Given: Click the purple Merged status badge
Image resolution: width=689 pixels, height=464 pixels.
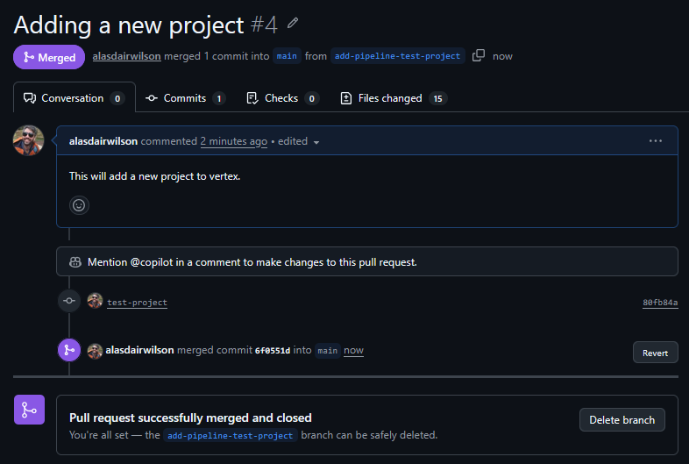Looking at the screenshot, I should tap(49, 57).
